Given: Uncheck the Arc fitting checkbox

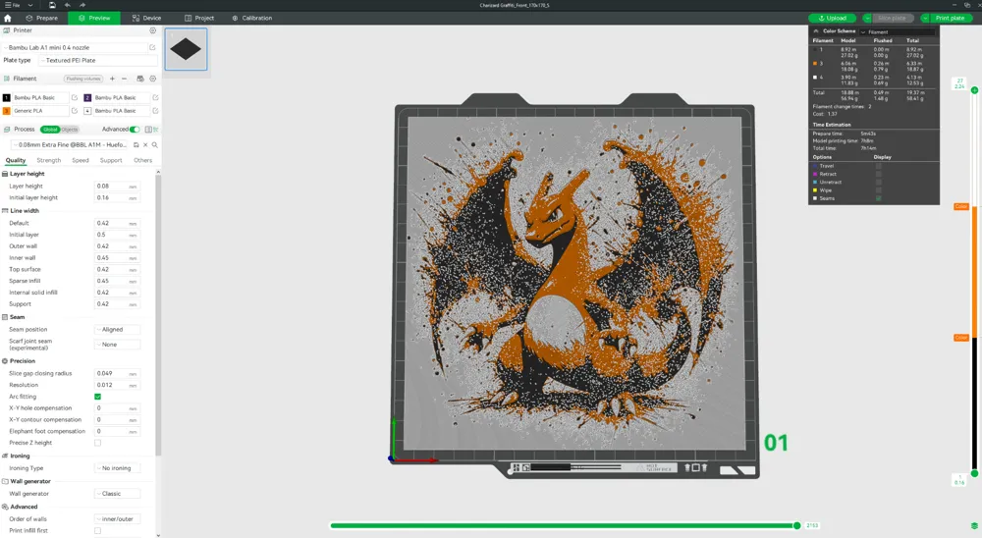Looking at the screenshot, I should [x=97, y=397].
